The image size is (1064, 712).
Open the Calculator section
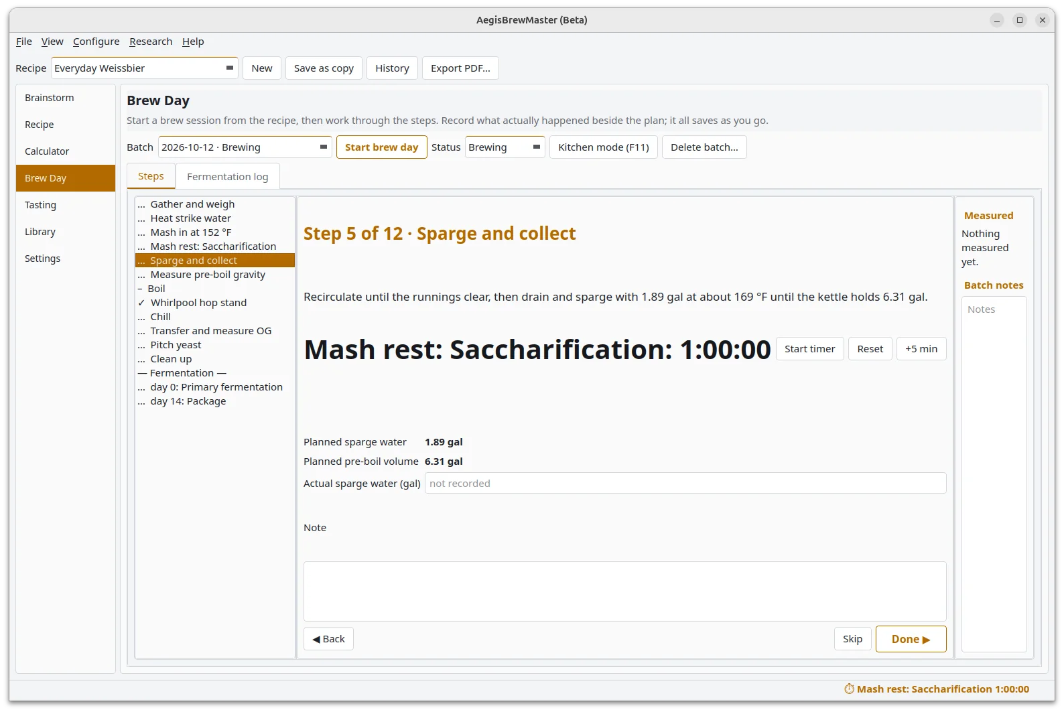coord(66,151)
